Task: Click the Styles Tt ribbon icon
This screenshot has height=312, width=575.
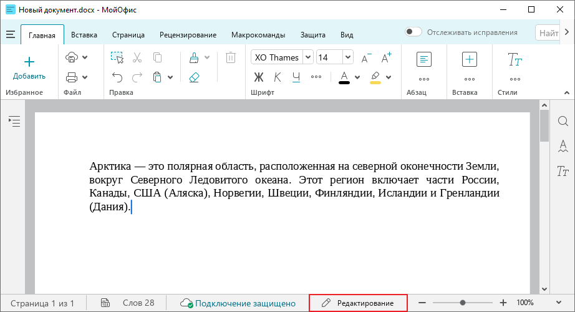Action: [x=515, y=59]
